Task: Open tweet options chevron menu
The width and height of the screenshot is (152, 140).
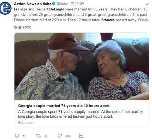Action: pos(147,4)
